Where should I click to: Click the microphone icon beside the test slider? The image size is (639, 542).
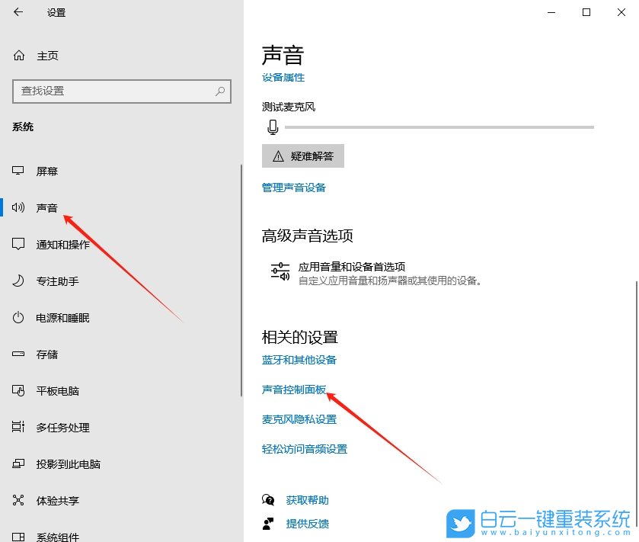pos(272,127)
